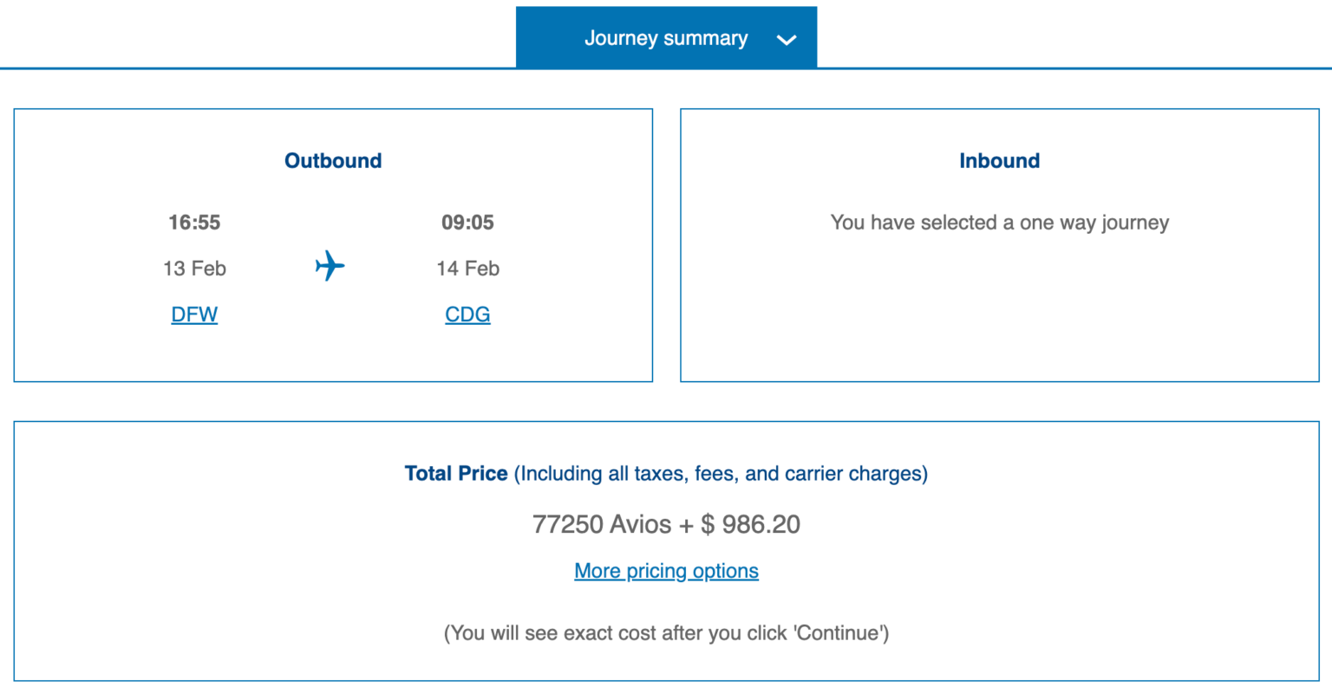Select the 16:55 departure time
This screenshot has width=1332, height=693.
[195, 222]
